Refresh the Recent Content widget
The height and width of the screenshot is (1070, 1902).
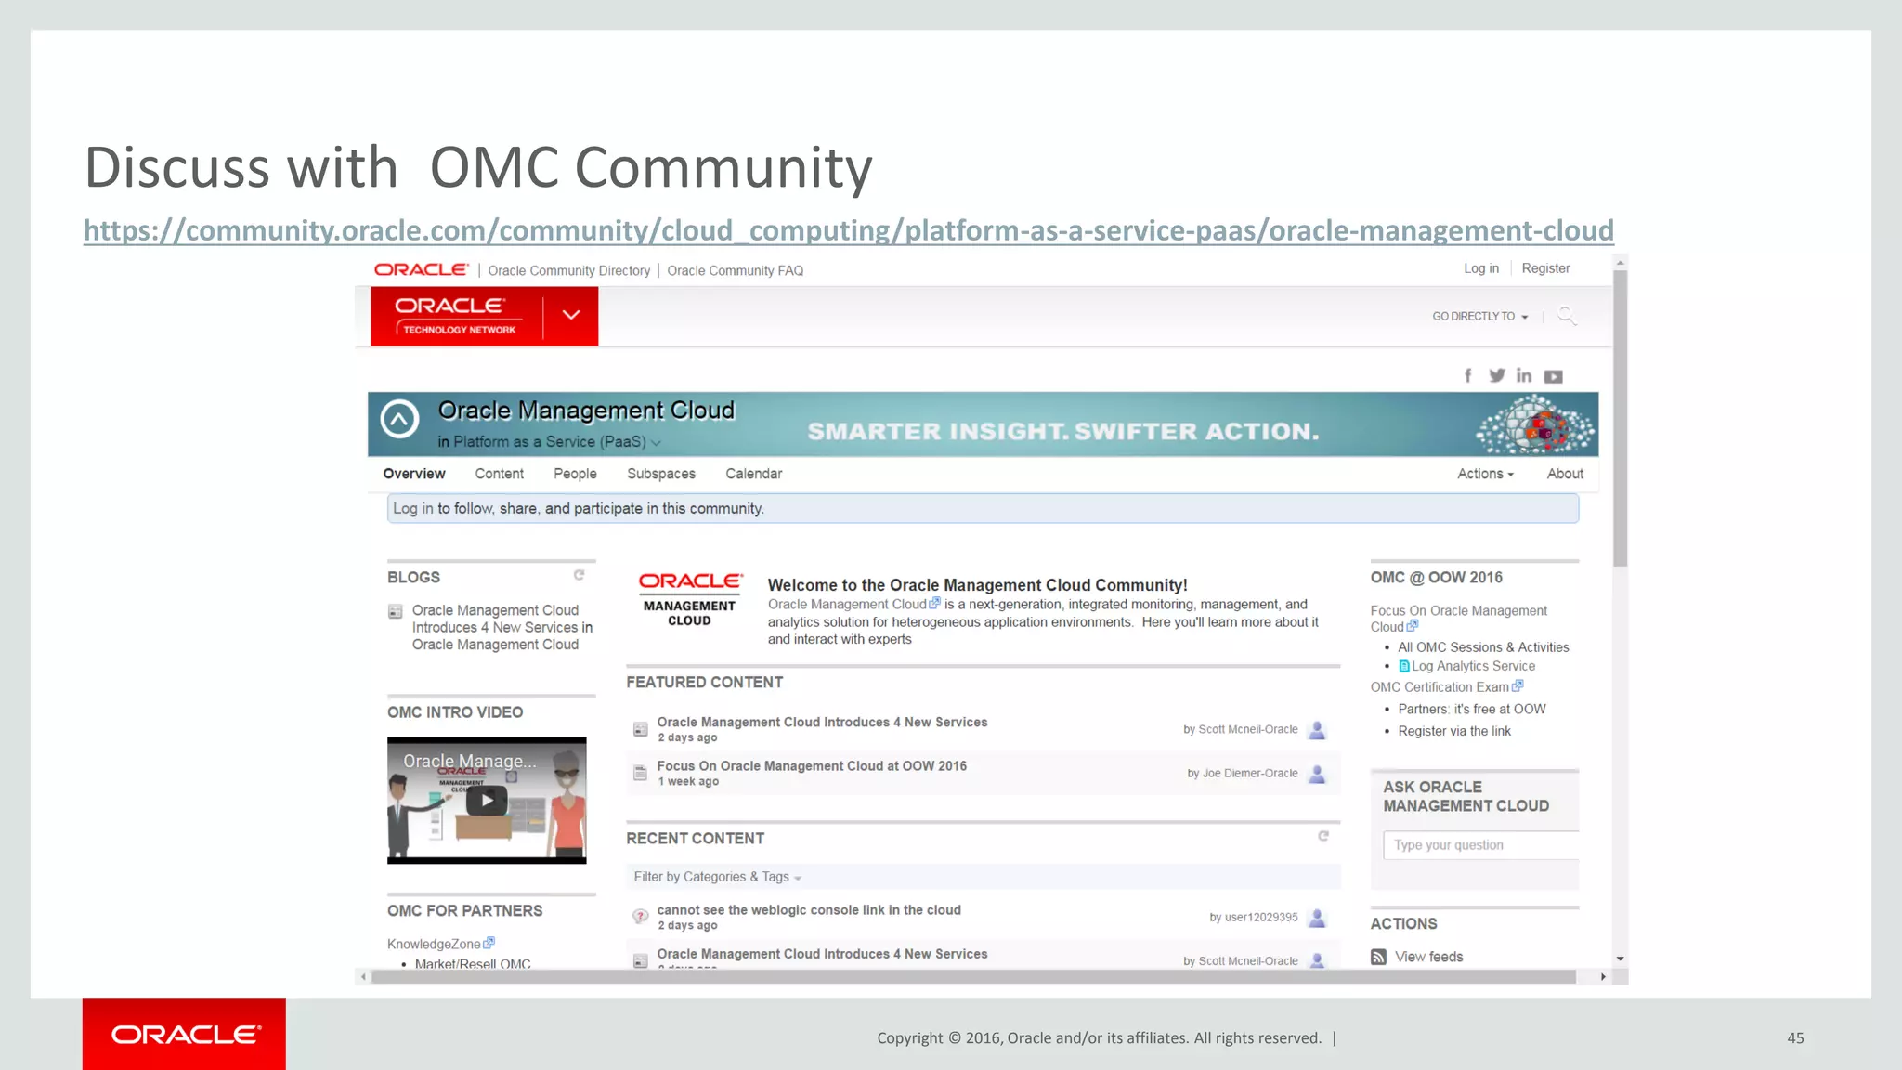click(1323, 836)
